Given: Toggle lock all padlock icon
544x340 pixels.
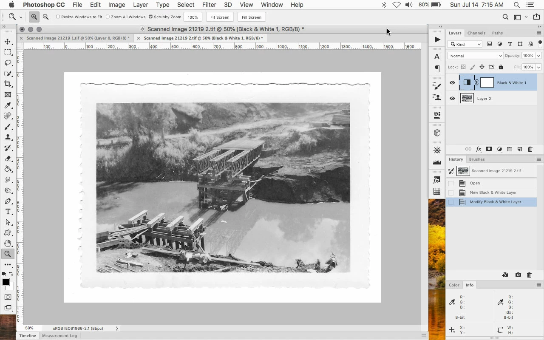Looking at the screenshot, I should pyautogui.click(x=501, y=67).
